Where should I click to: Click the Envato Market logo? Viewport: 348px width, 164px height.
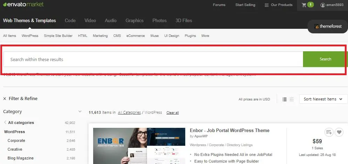pyautogui.click(x=23, y=5)
